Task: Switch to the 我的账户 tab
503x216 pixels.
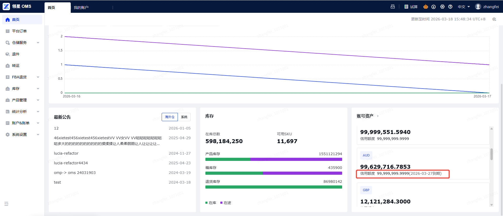Action: [81, 8]
